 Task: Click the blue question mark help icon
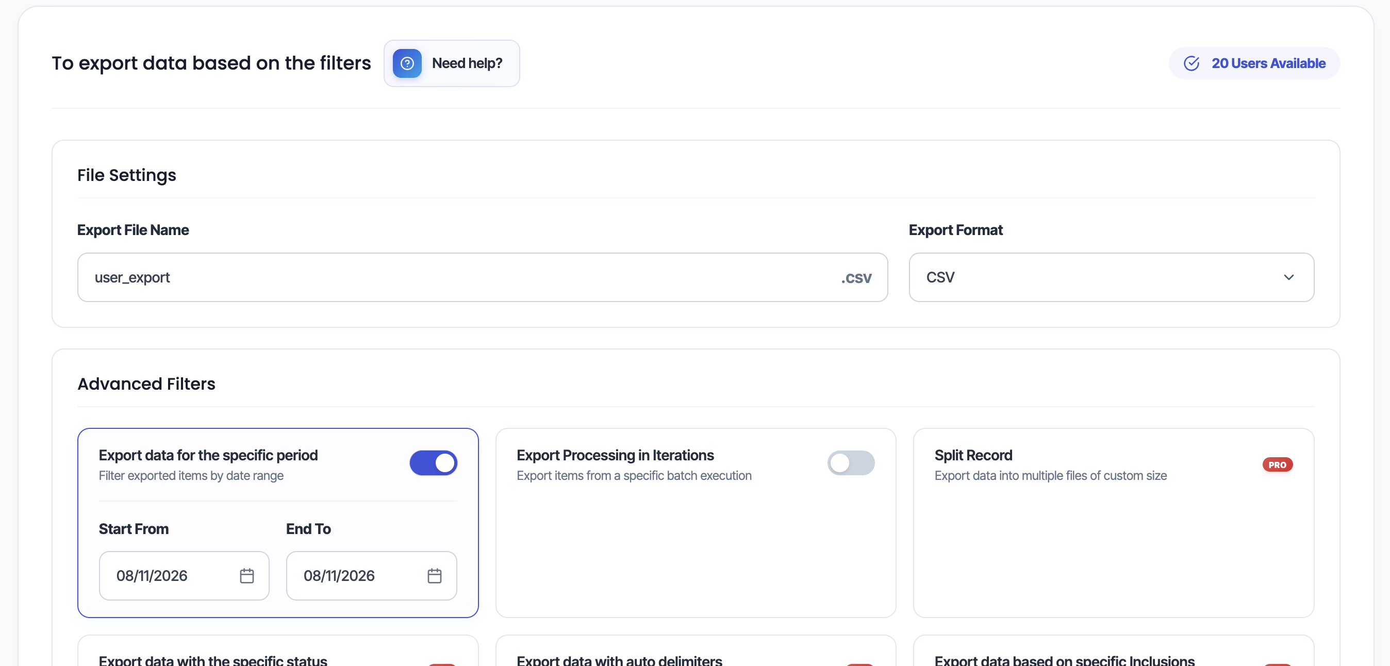tap(407, 63)
